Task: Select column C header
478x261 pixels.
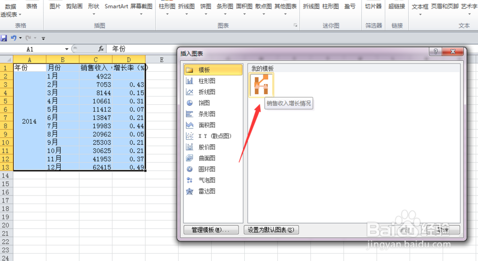Action: (x=96, y=59)
